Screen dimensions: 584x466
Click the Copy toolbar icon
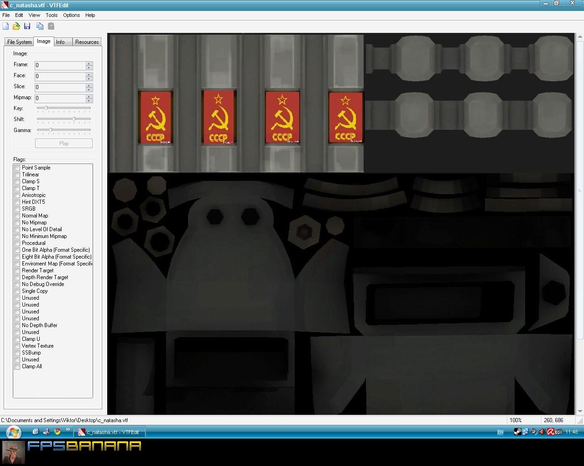(40, 26)
